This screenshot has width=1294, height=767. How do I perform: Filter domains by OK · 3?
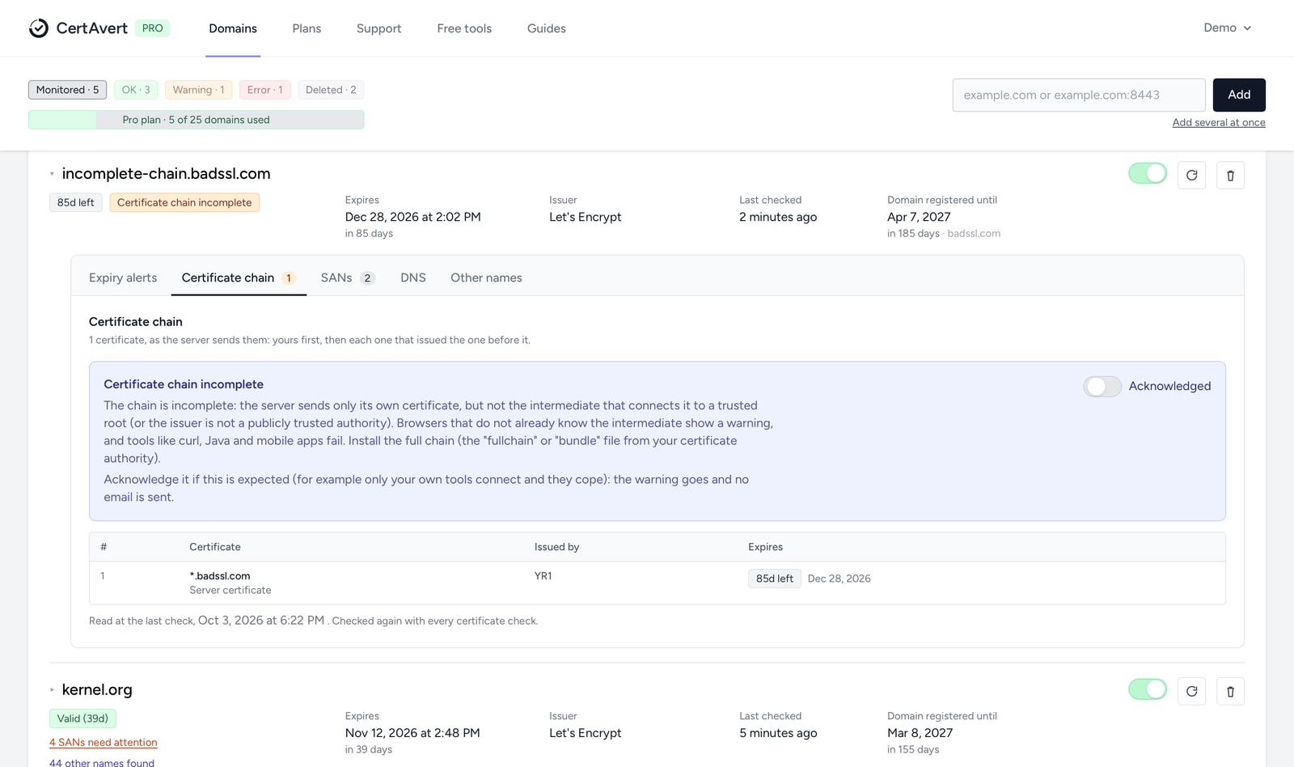coord(136,90)
